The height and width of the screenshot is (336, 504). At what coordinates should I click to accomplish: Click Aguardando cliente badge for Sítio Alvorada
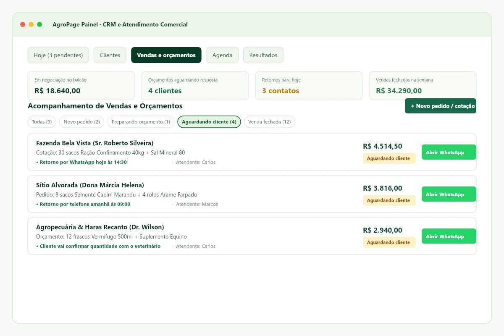(389, 200)
